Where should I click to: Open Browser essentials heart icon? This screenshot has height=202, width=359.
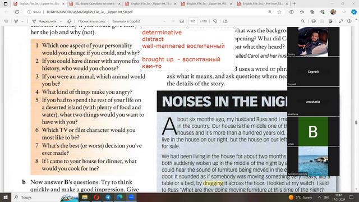click(x=323, y=12)
